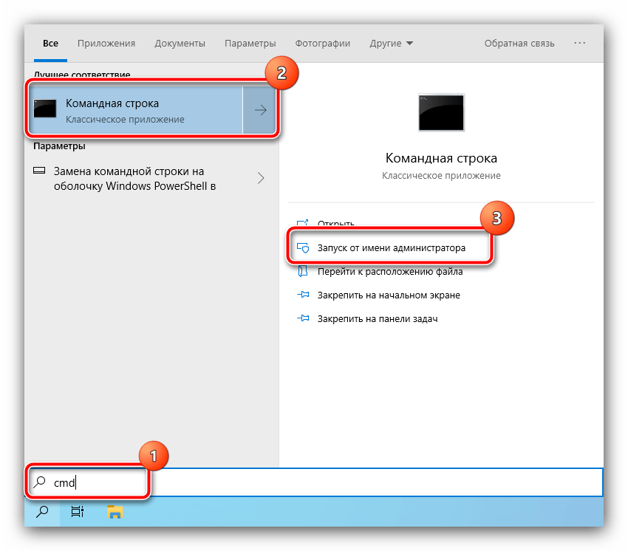
Task: Select the Параметры filter tab
Action: [250, 44]
